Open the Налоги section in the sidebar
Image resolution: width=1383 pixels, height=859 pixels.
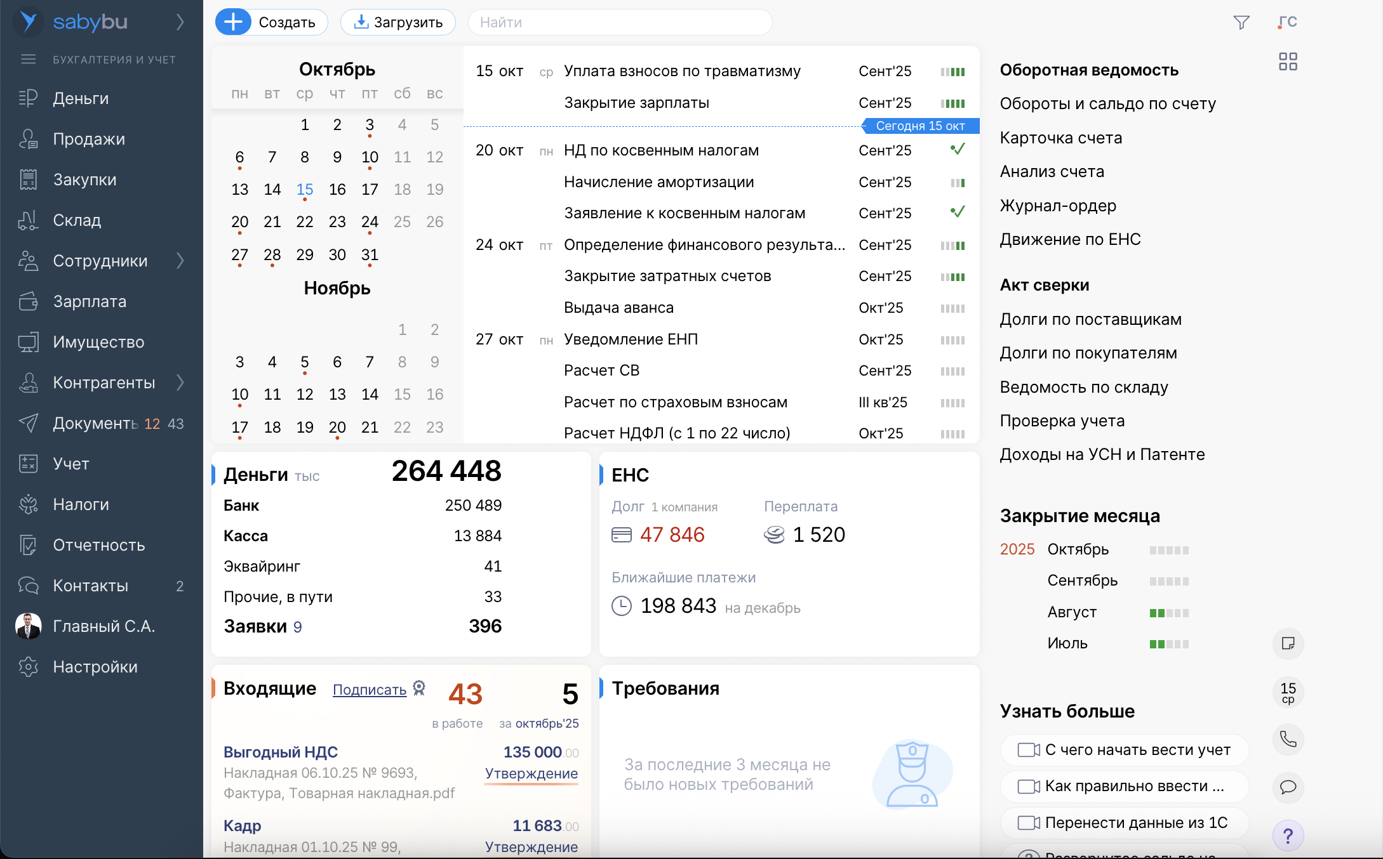(x=81, y=504)
